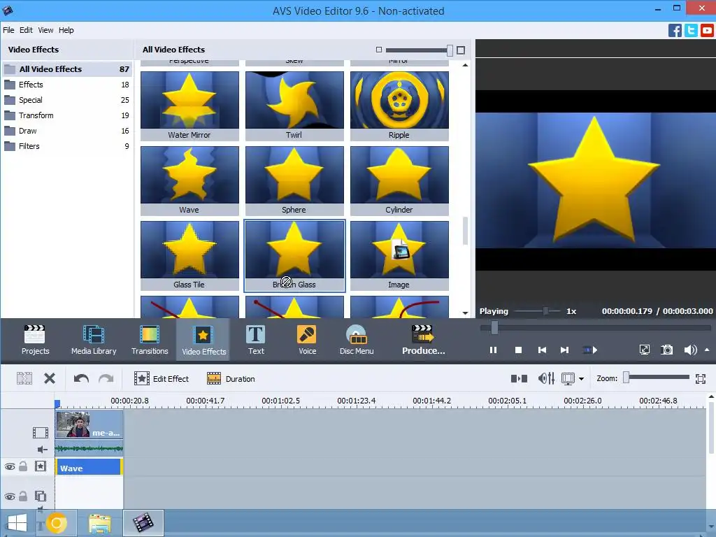Viewport: 716px width, 537px height.
Task: Open the File menu
Action: (8, 30)
